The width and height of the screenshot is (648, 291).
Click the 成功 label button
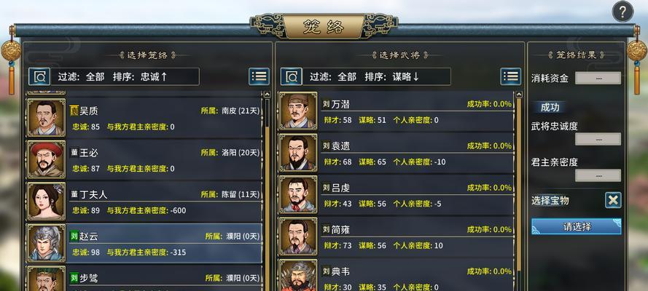[x=550, y=107]
